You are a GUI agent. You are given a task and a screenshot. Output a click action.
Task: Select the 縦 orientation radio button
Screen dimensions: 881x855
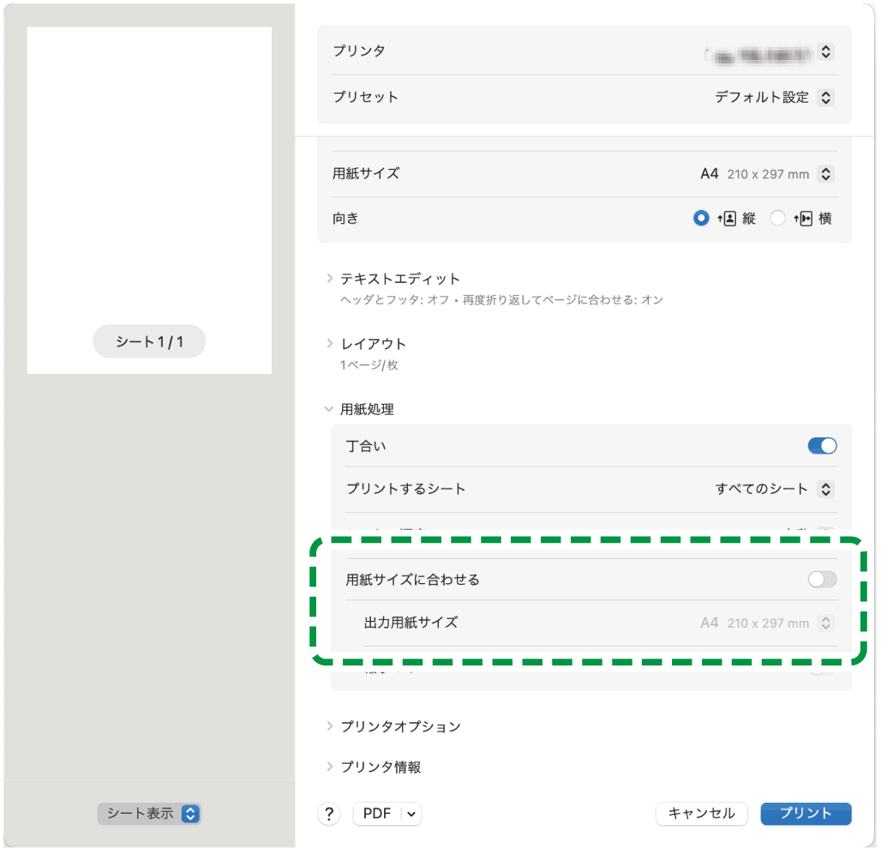tap(700, 218)
